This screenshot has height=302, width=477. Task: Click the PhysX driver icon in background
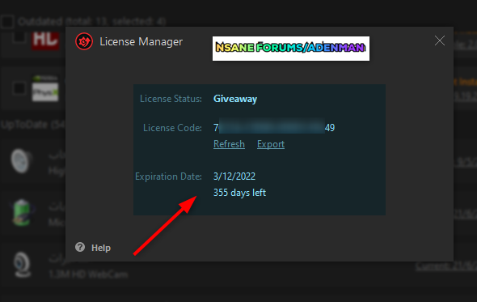point(45,89)
